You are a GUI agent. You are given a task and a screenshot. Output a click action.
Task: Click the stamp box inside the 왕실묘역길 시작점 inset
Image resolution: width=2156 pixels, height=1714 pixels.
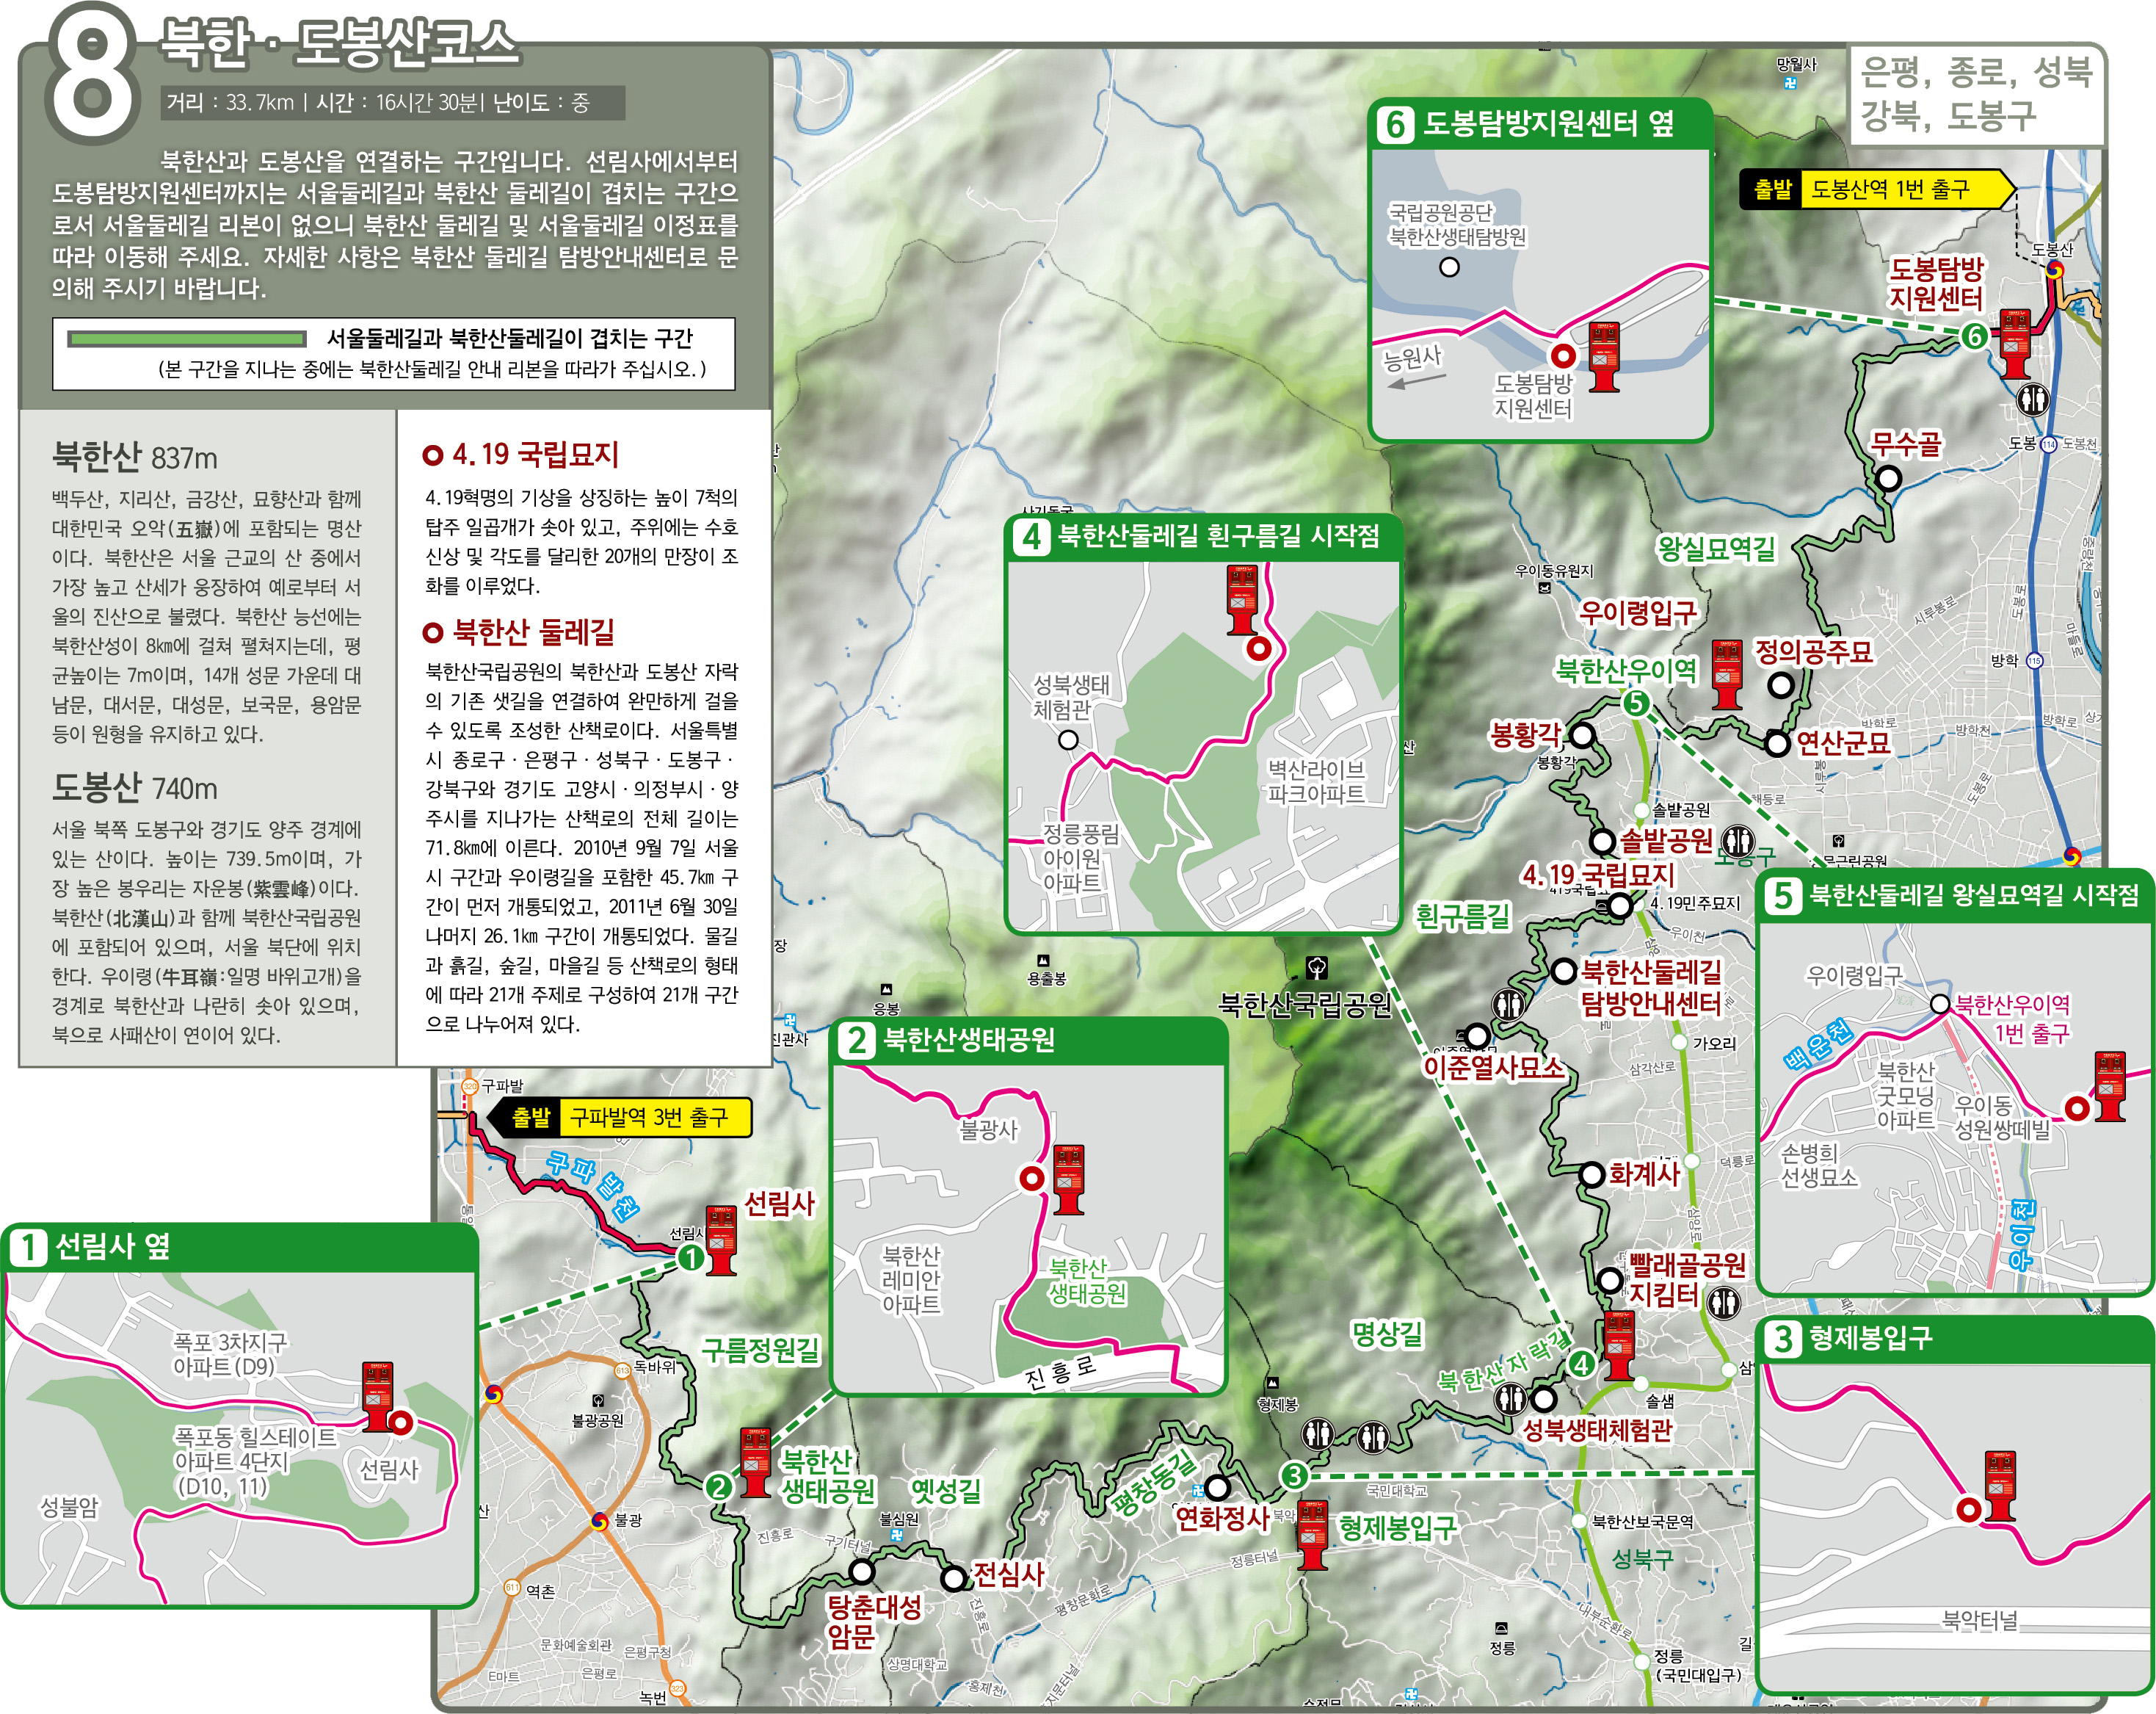click(x=2110, y=1087)
